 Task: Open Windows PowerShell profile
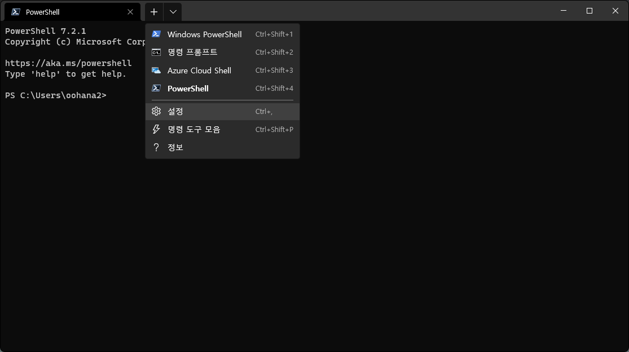223,34
